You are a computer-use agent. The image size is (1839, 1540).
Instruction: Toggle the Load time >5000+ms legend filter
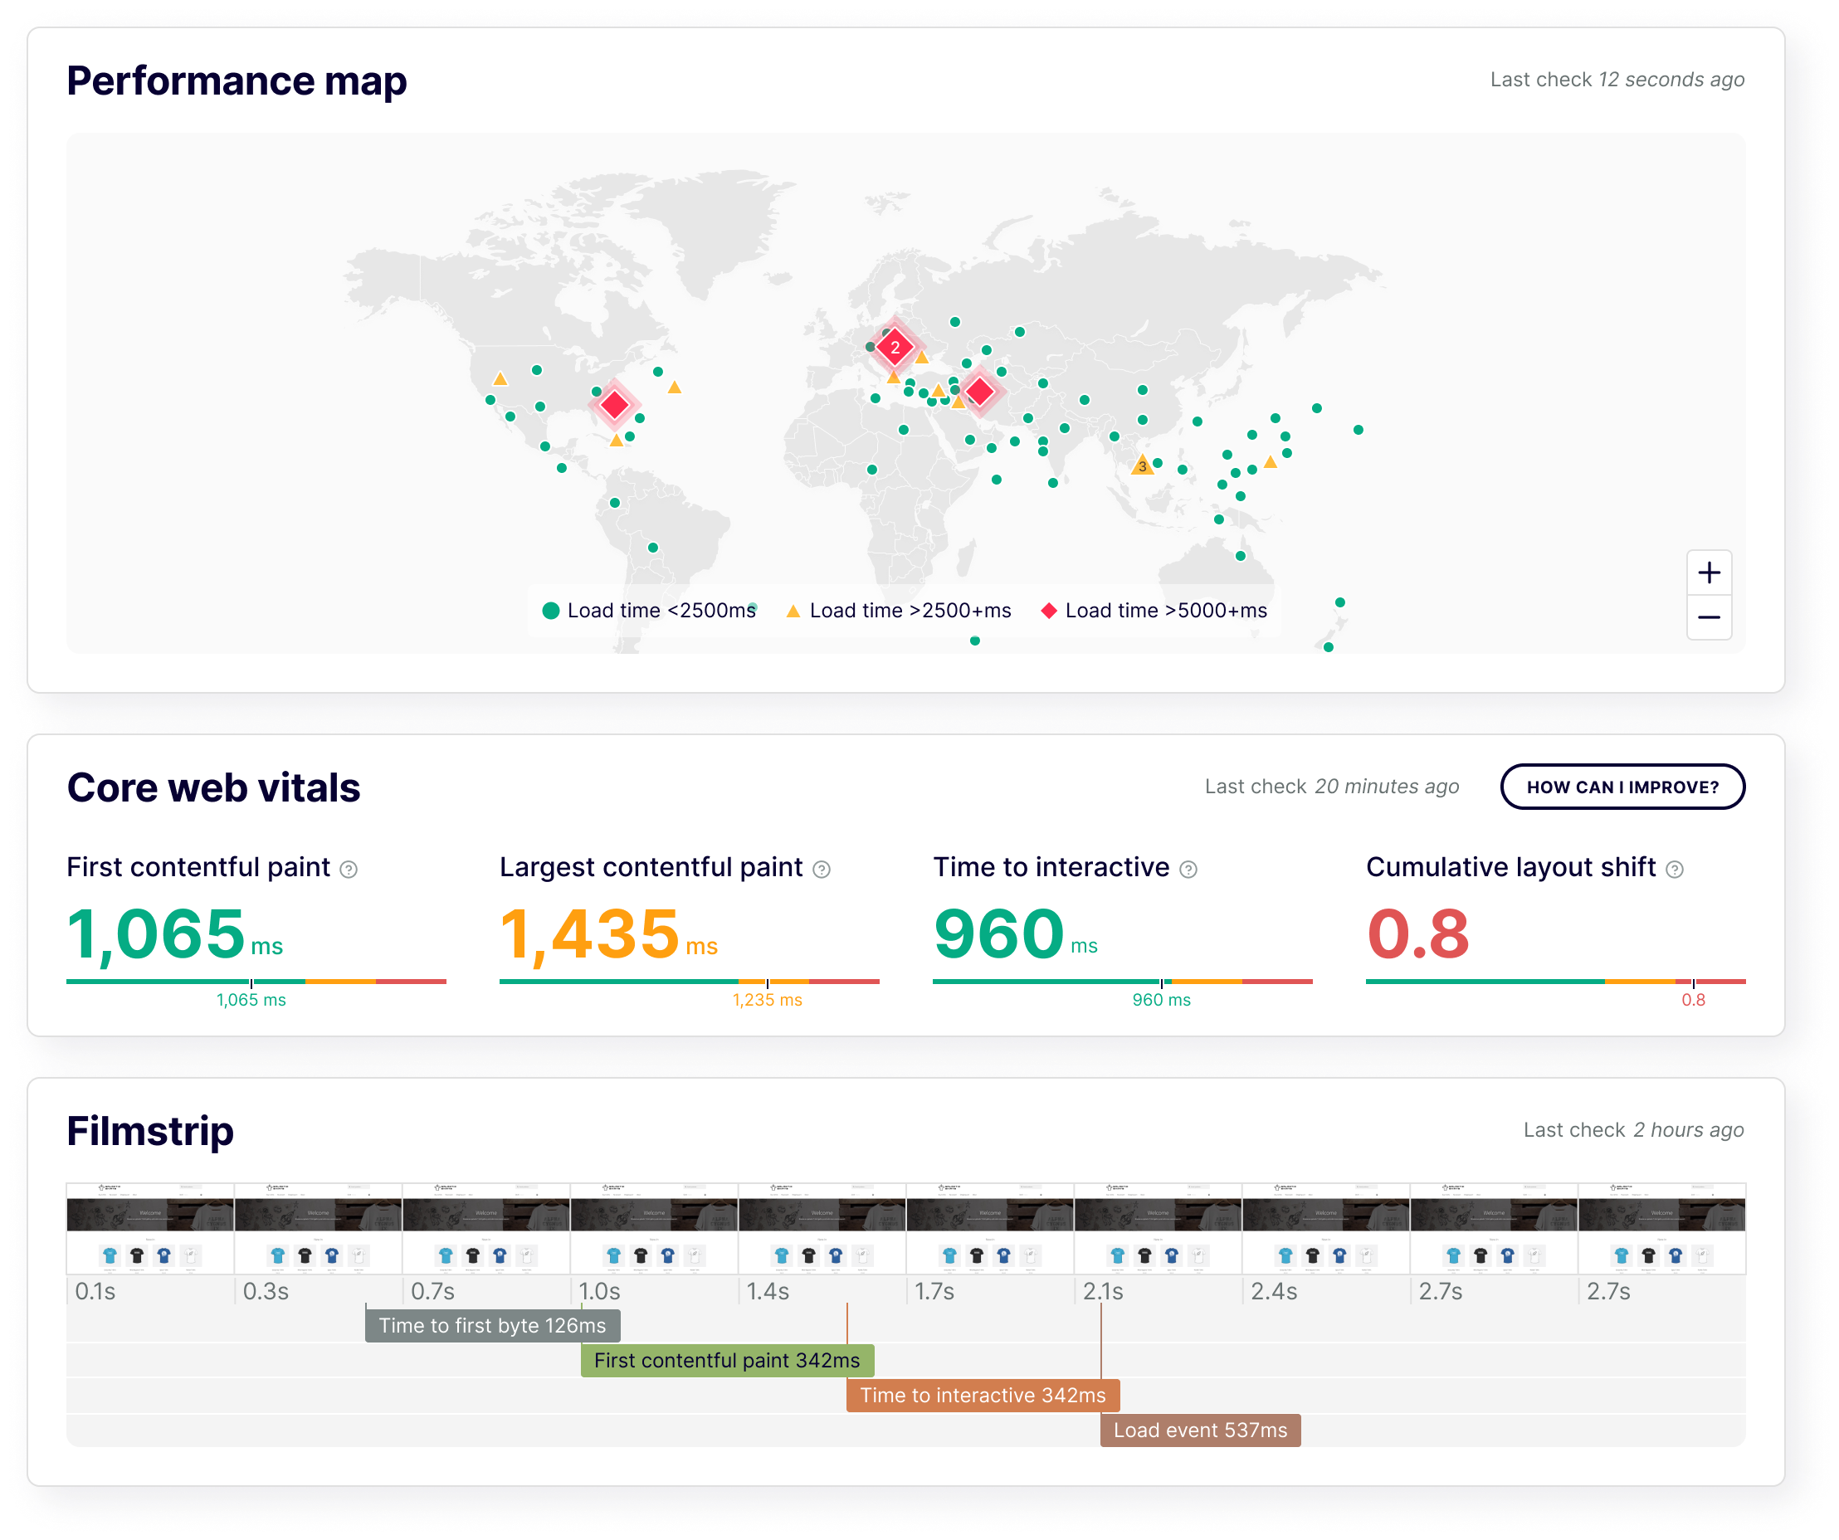[x=1154, y=610]
